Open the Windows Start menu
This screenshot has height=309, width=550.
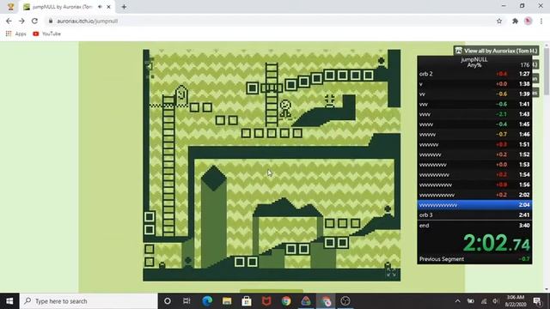[x=9, y=301]
